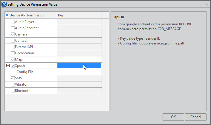Enable the AudioPlayer permission checkbox

[13, 22]
